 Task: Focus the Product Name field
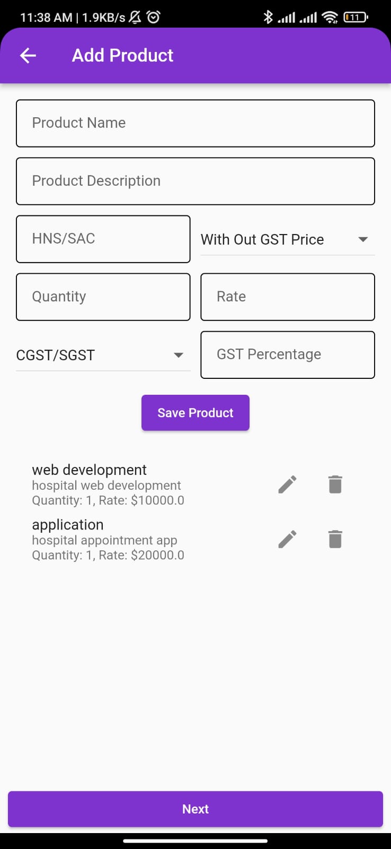196,123
